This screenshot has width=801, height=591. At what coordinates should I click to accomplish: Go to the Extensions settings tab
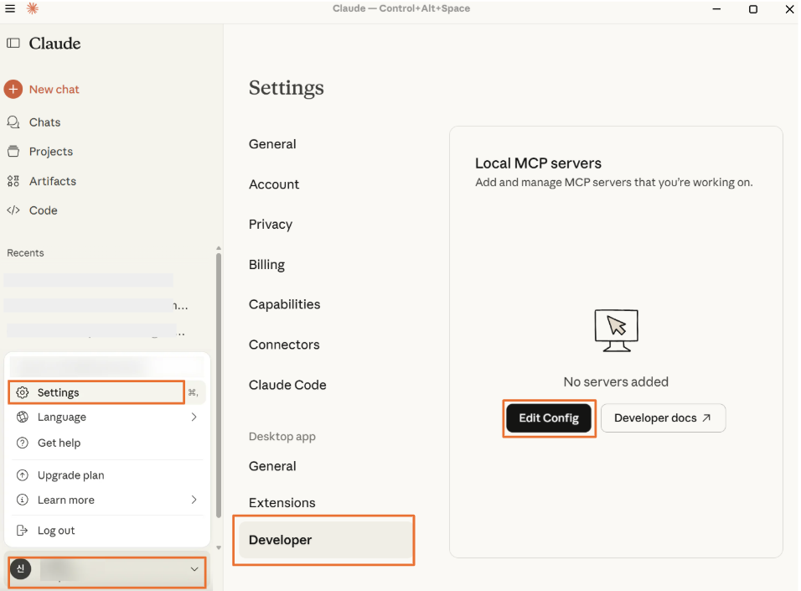click(x=282, y=503)
